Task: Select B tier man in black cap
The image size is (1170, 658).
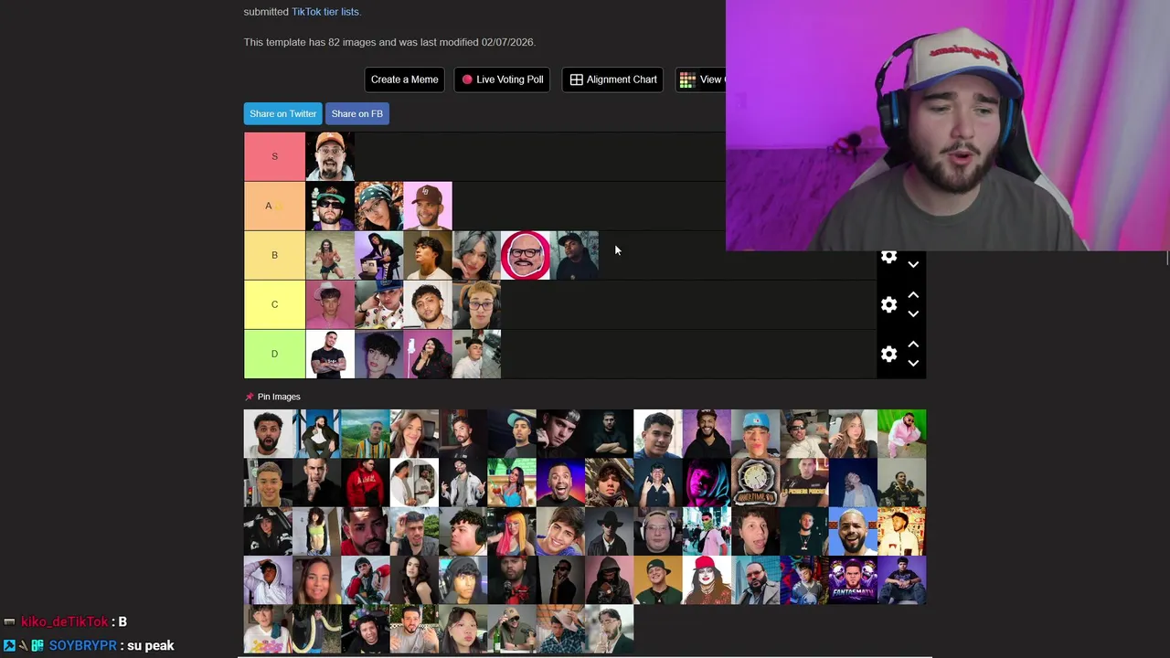Action: click(x=574, y=255)
